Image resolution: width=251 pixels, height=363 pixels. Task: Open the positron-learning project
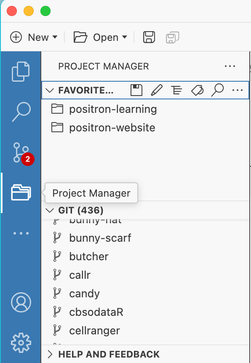click(113, 109)
